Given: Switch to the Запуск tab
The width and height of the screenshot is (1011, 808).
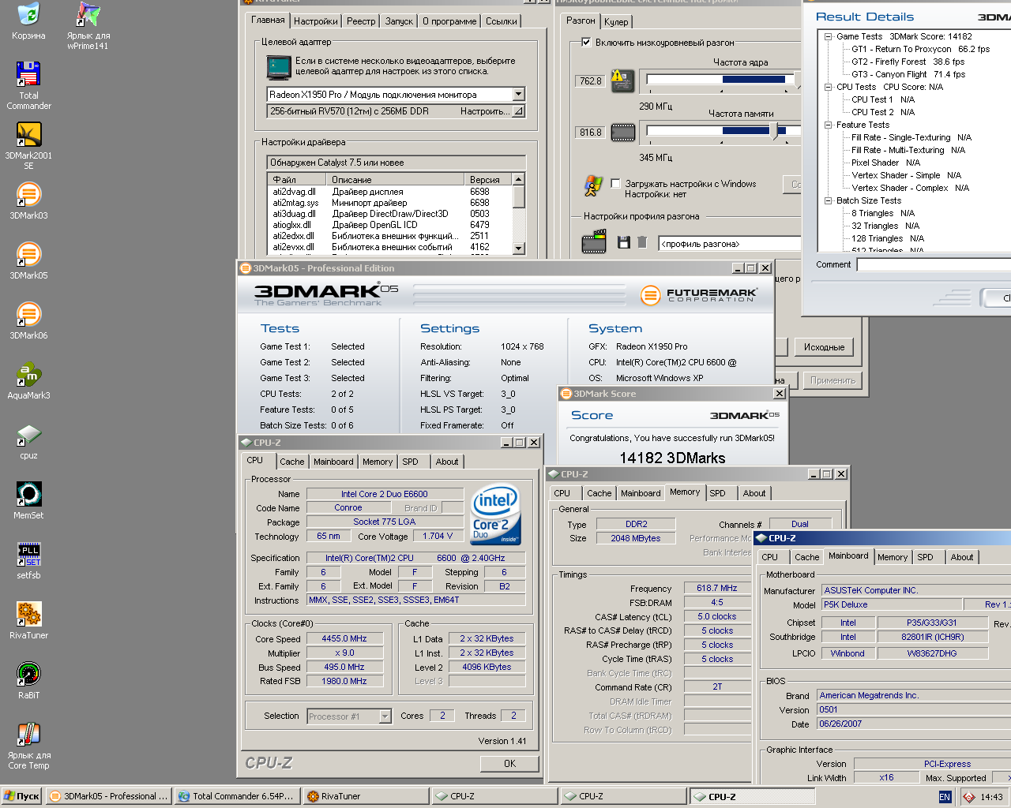Looking at the screenshot, I should (399, 21).
